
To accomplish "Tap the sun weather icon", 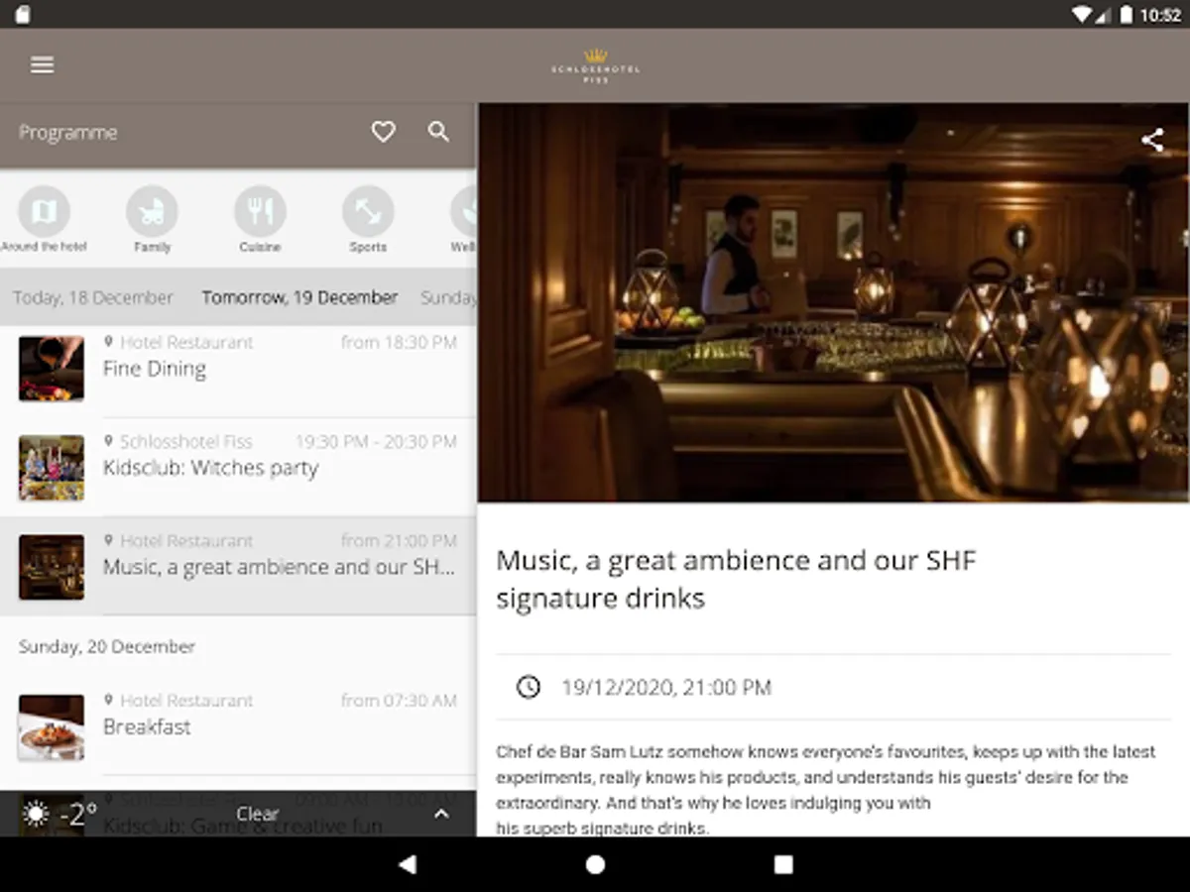I will [36, 815].
